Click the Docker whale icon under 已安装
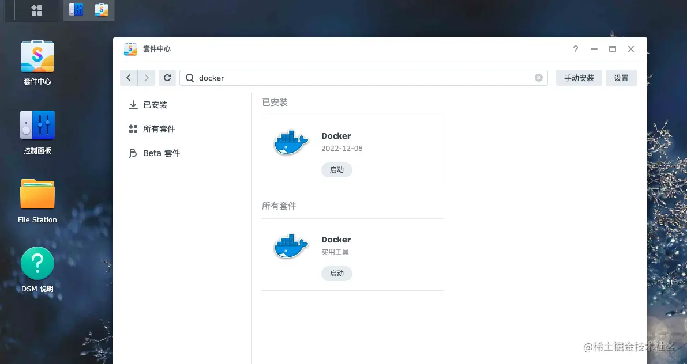 coord(291,142)
